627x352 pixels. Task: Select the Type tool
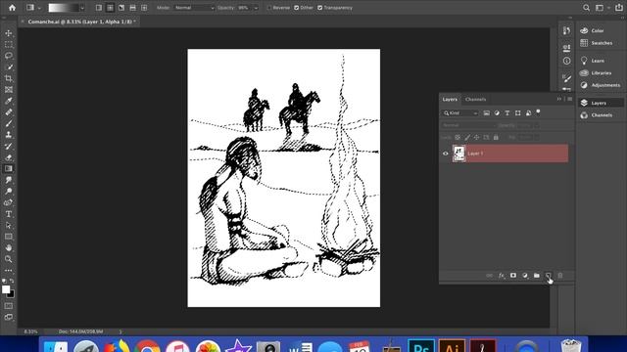tap(9, 214)
